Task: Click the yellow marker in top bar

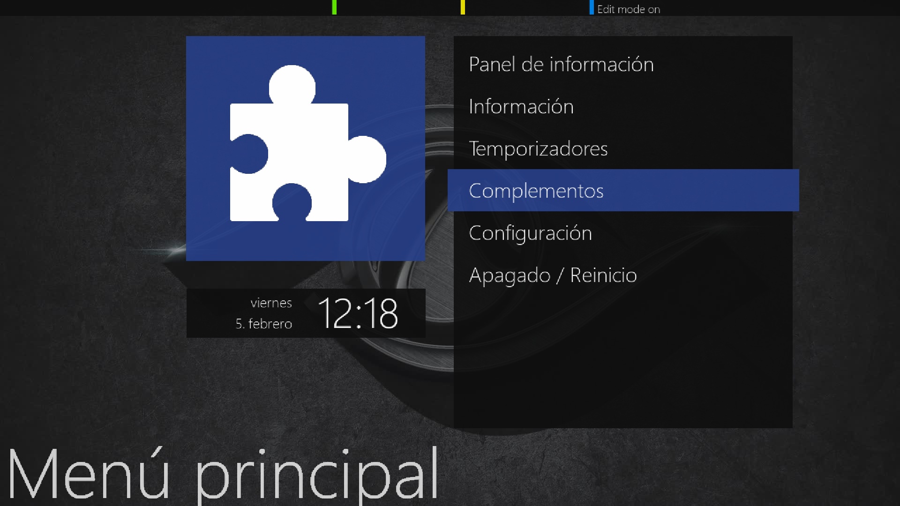Action: [x=463, y=7]
